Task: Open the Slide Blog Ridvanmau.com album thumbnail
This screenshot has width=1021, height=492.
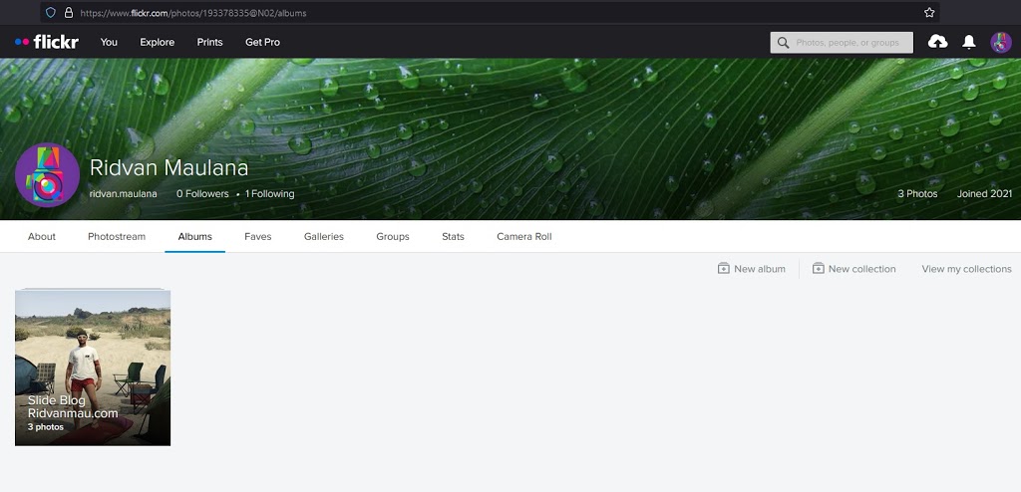Action: pos(93,368)
